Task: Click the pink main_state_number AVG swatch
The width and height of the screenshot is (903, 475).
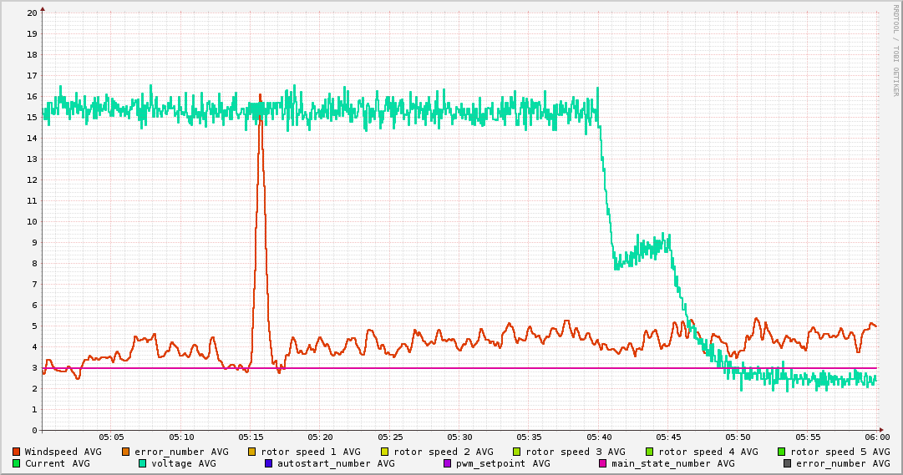Action: point(603,463)
